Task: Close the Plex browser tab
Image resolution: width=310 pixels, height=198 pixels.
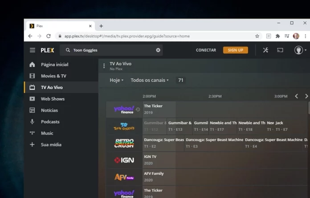Action: click(x=90, y=26)
